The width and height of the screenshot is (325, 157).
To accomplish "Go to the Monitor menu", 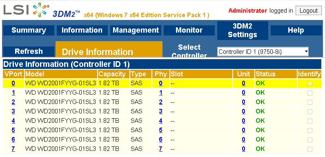I will point(189,30).
